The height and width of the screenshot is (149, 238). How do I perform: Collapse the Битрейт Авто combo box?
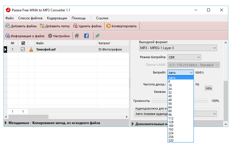point(181,73)
